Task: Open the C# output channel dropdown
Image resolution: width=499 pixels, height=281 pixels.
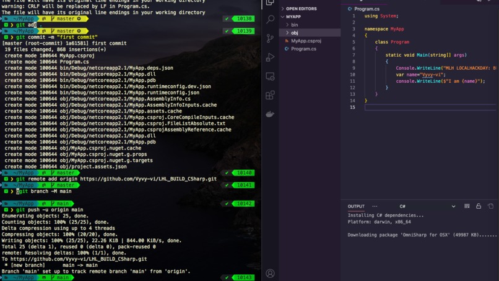Action: coord(427,206)
